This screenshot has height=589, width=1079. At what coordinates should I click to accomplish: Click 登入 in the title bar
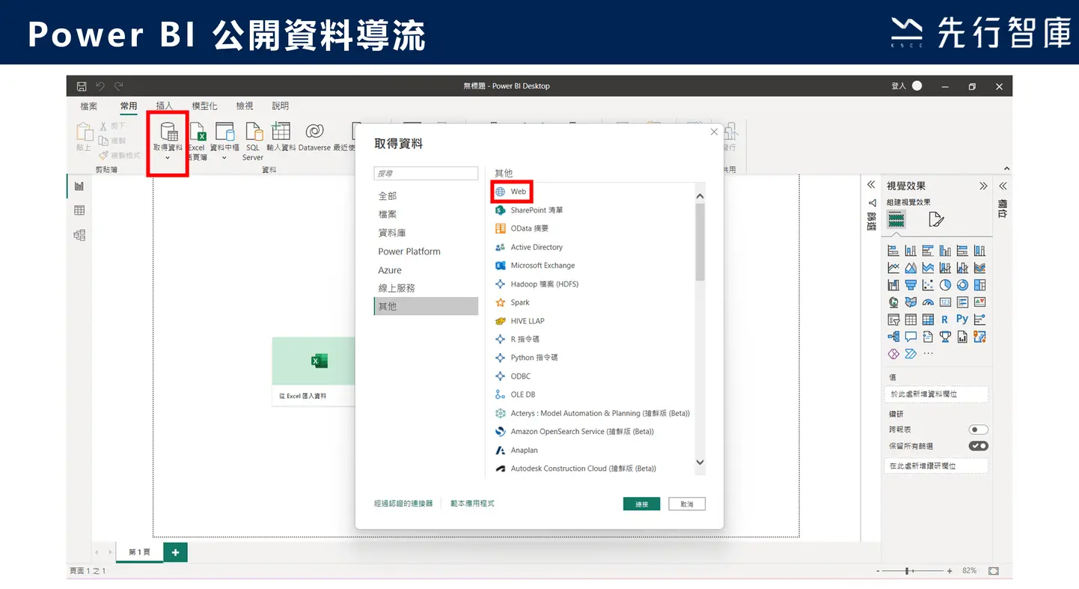click(x=899, y=86)
